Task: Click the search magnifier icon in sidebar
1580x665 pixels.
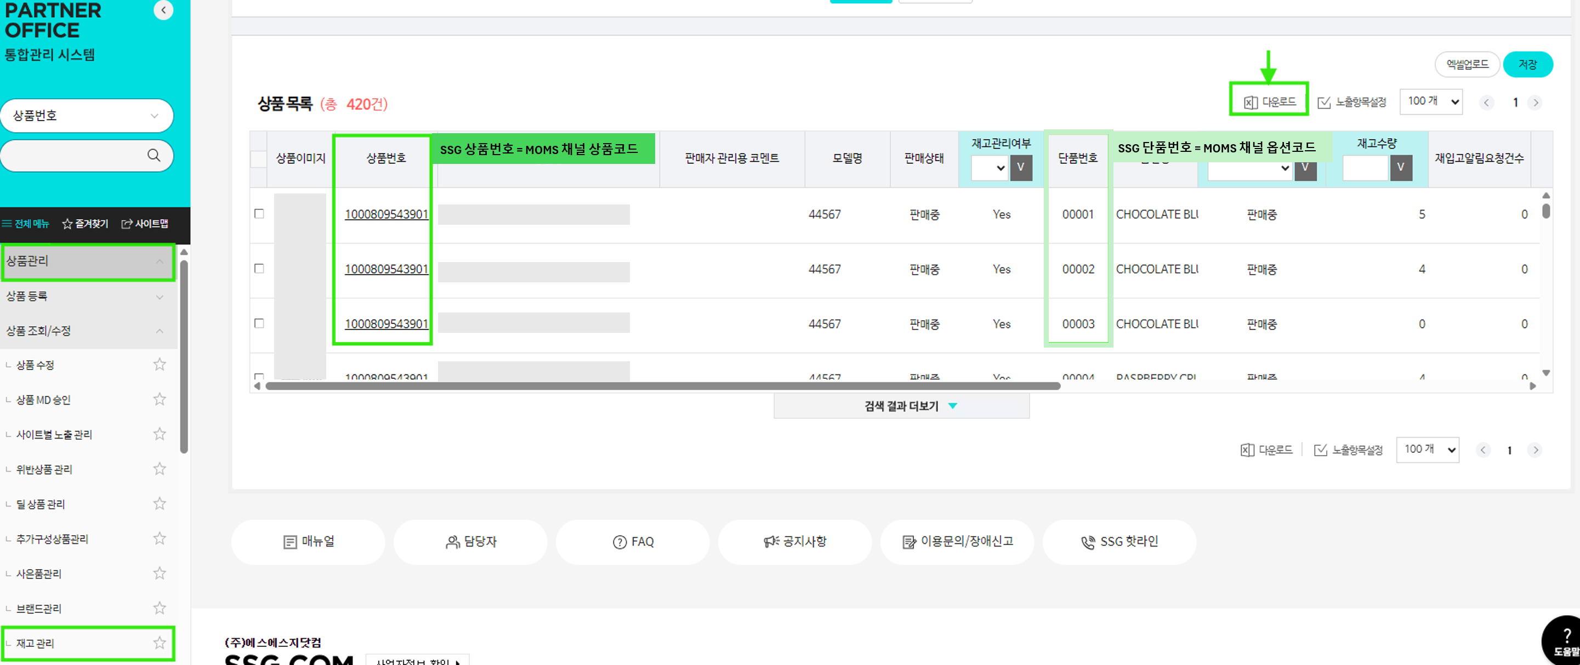Action: click(154, 156)
